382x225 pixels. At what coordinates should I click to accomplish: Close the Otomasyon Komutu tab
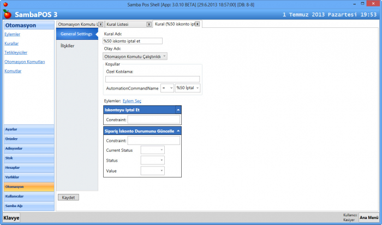click(x=101, y=25)
